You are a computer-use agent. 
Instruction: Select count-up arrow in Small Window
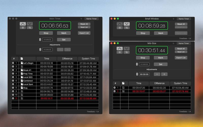[x=120, y=24]
